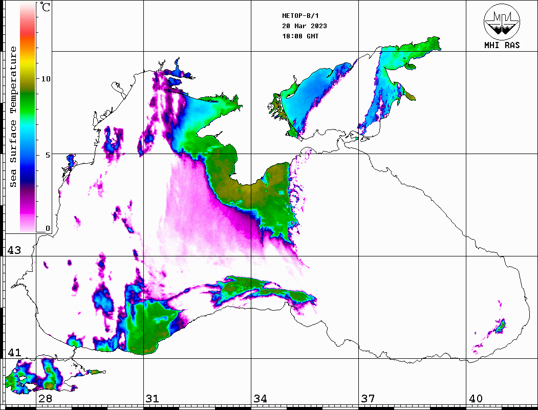Click the '°C' unit label
Screen dimensions: 538x410
45,7
